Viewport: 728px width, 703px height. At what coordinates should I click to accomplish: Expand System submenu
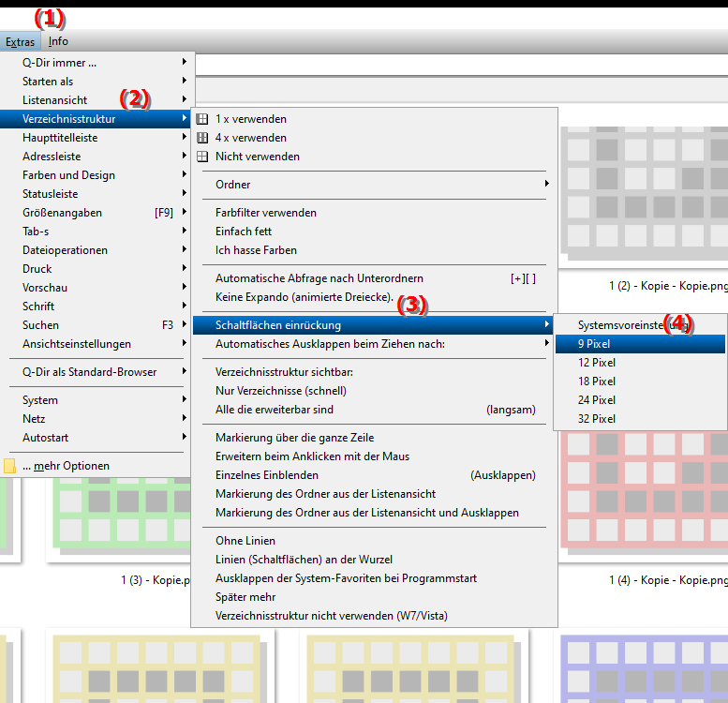[x=96, y=400]
